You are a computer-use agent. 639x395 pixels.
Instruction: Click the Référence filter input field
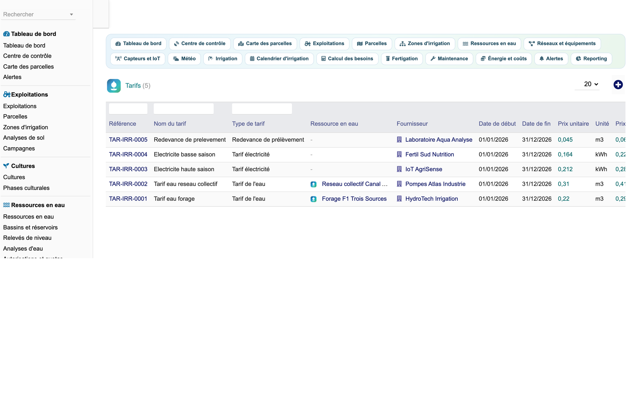pos(128,109)
